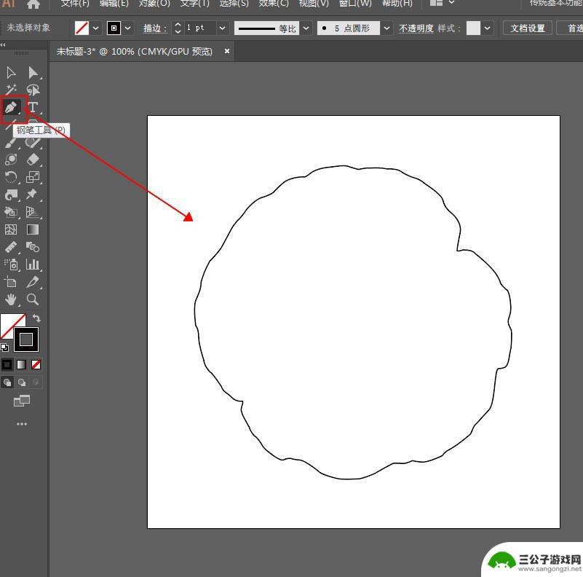Select the Column Graph tool

click(x=33, y=264)
